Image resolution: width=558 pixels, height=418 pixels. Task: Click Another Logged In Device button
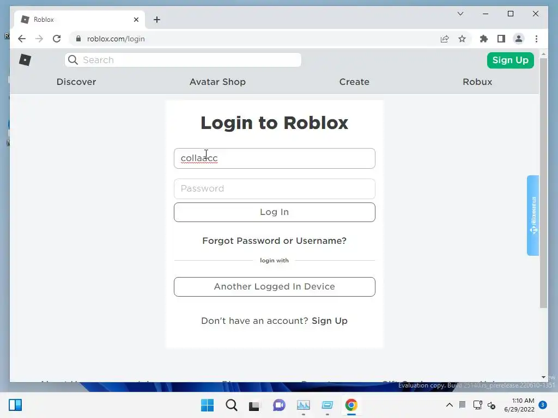[275, 286]
